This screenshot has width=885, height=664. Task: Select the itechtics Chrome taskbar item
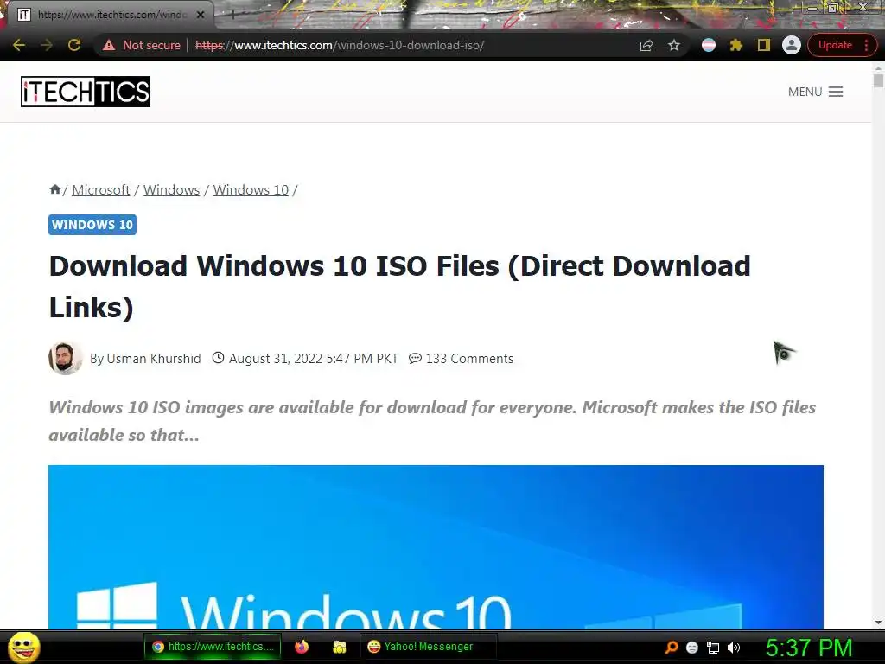[x=213, y=647]
